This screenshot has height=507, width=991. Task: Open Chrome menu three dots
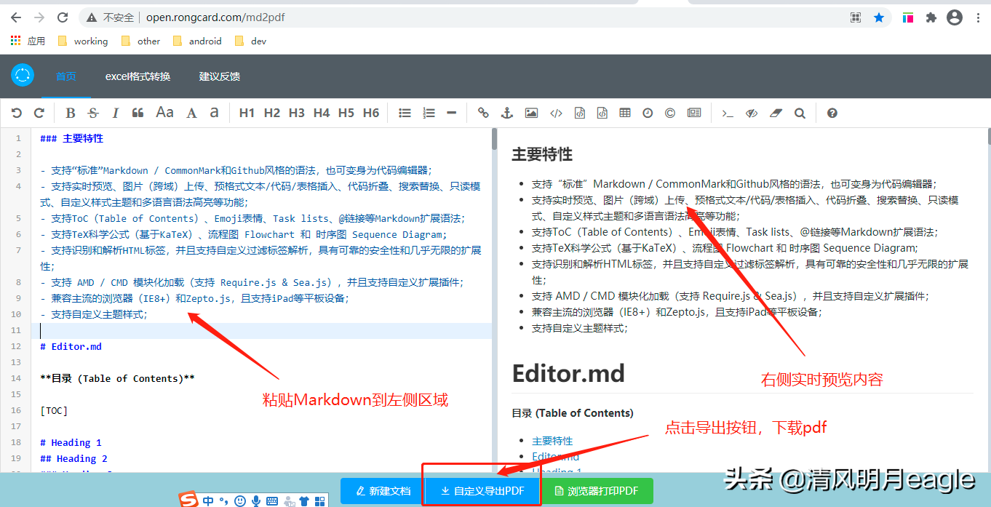978,17
